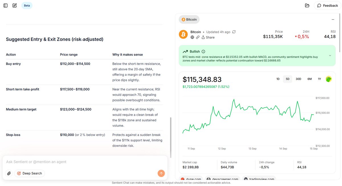Click the Market cap $2 289,8B value

pyautogui.click(x=191, y=167)
